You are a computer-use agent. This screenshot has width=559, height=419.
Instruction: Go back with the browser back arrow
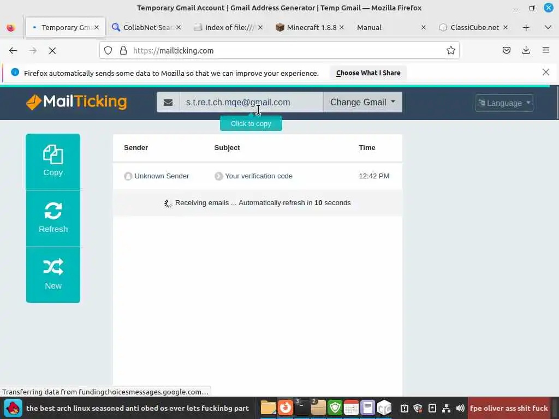coord(13,51)
